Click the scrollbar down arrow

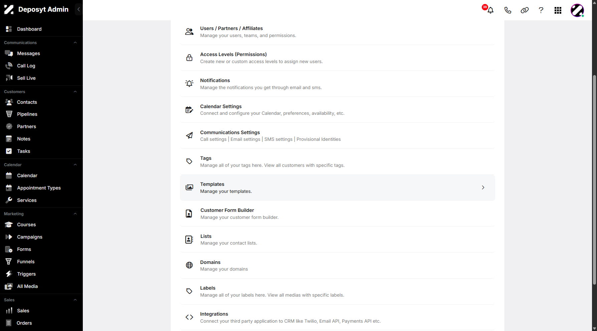[594, 329]
